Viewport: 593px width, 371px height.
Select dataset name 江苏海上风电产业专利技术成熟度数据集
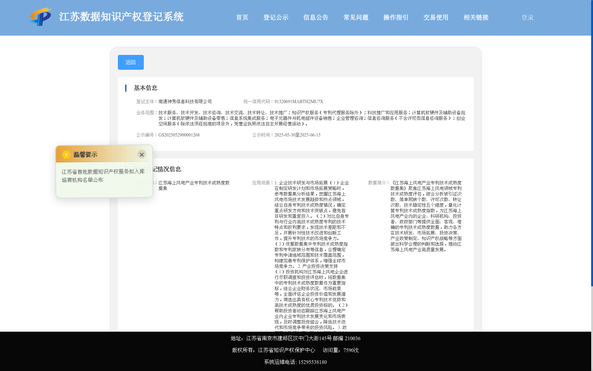pyautogui.click(x=194, y=185)
